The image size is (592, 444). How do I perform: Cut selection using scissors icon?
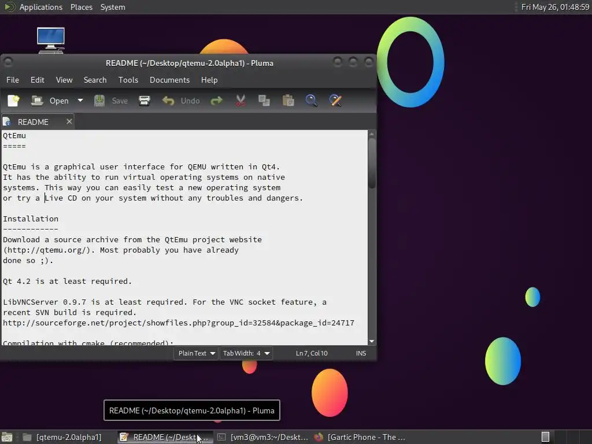[240, 101]
